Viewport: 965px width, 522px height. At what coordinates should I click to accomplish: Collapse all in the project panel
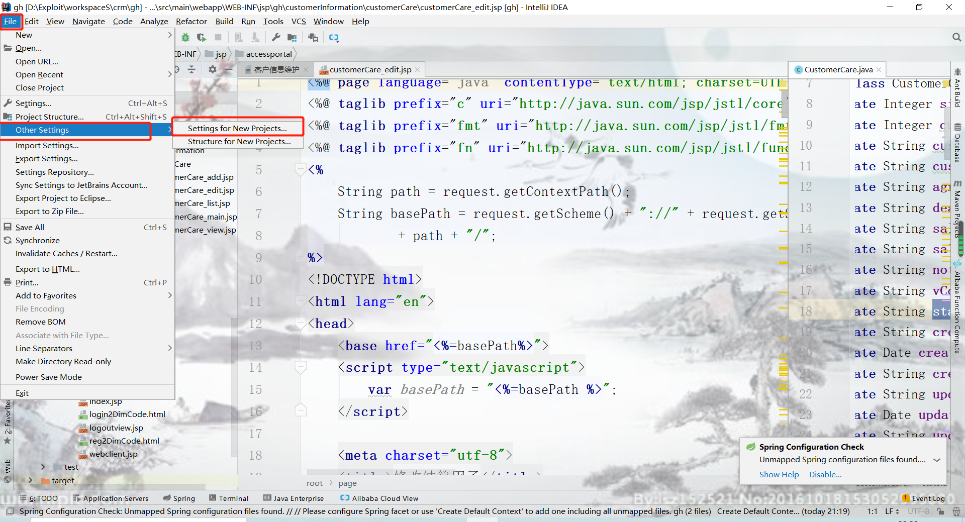(x=191, y=69)
